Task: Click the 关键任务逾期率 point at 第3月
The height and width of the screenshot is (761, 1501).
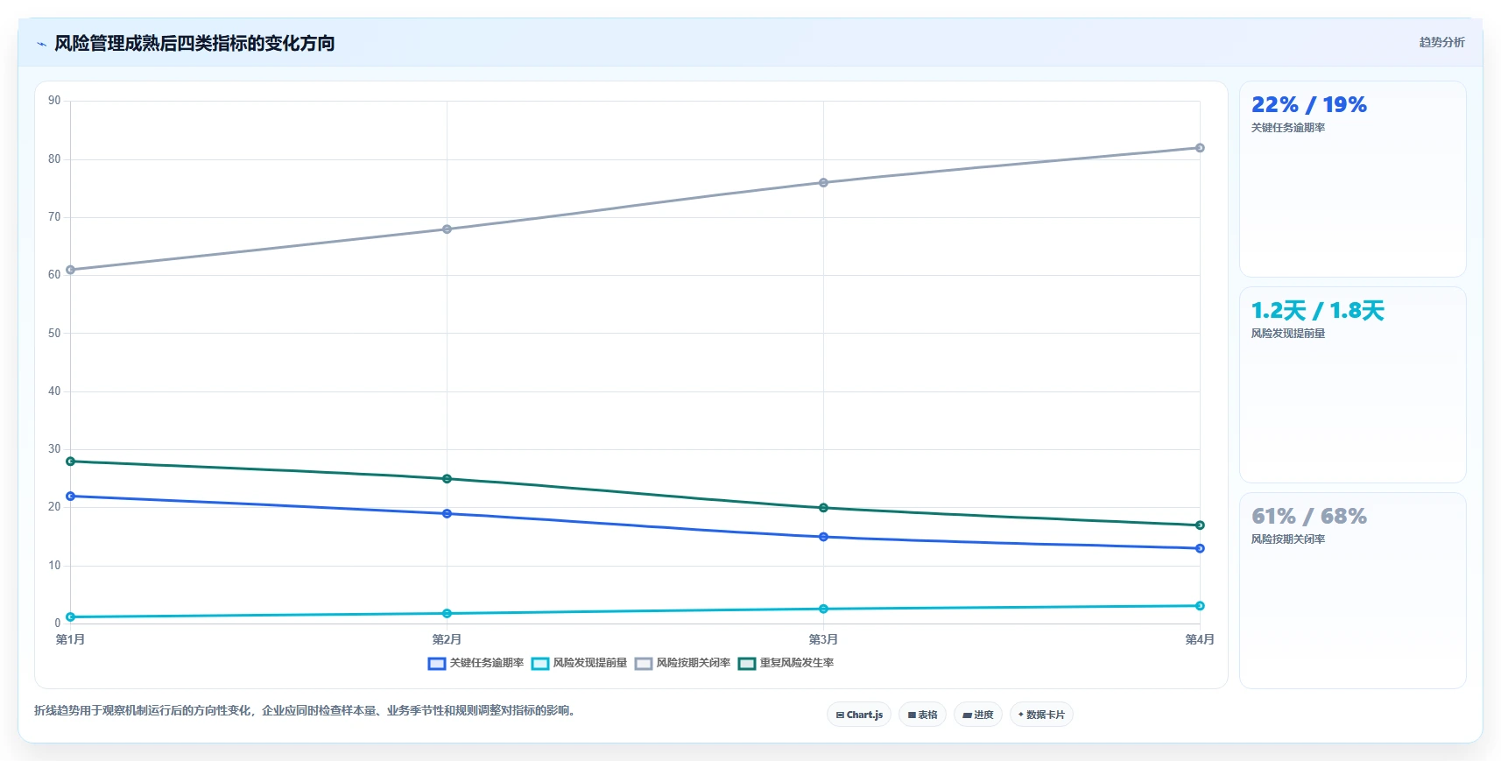Action: [823, 537]
